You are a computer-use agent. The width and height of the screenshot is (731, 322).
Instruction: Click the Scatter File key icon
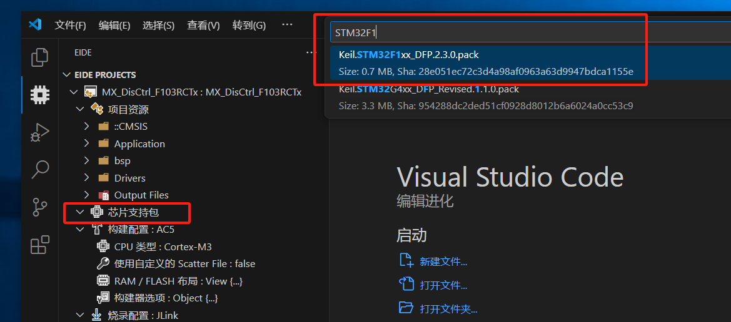(103, 263)
